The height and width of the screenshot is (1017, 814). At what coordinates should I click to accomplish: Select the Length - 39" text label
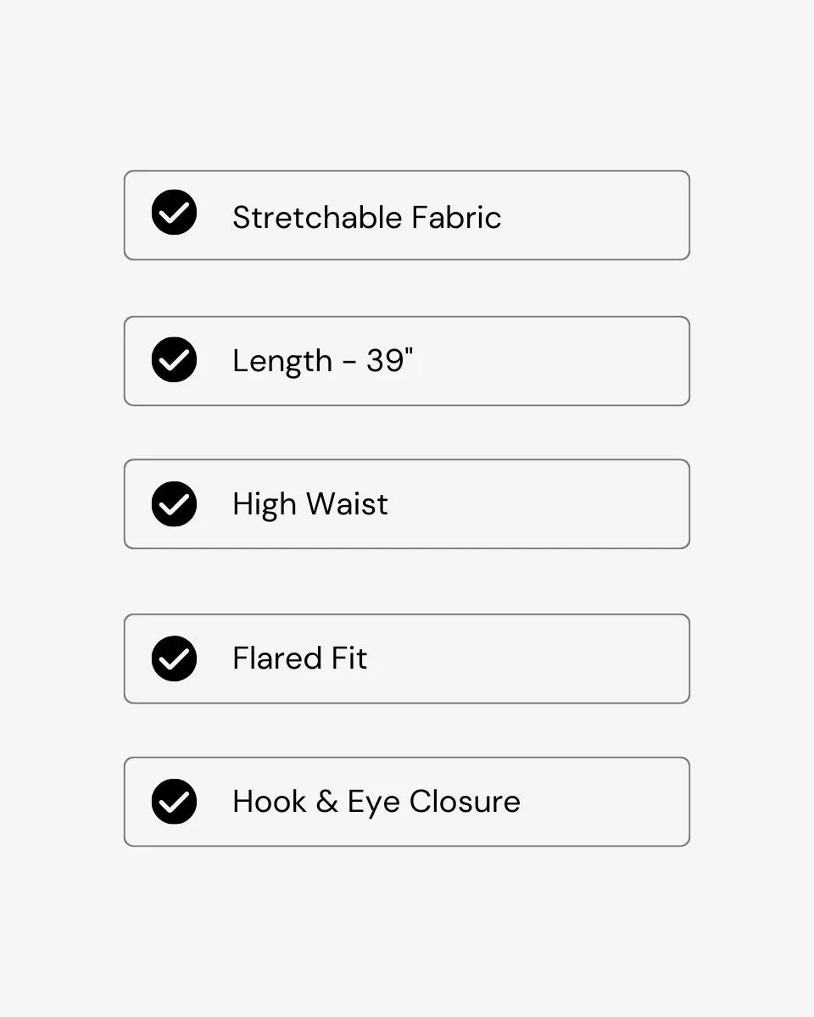[323, 362]
